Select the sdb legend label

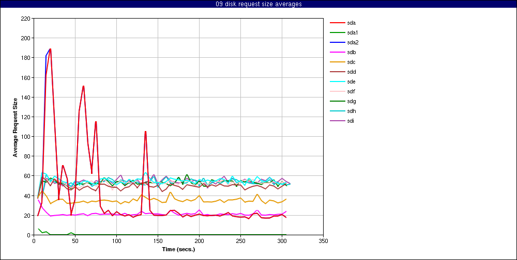pyautogui.click(x=351, y=52)
